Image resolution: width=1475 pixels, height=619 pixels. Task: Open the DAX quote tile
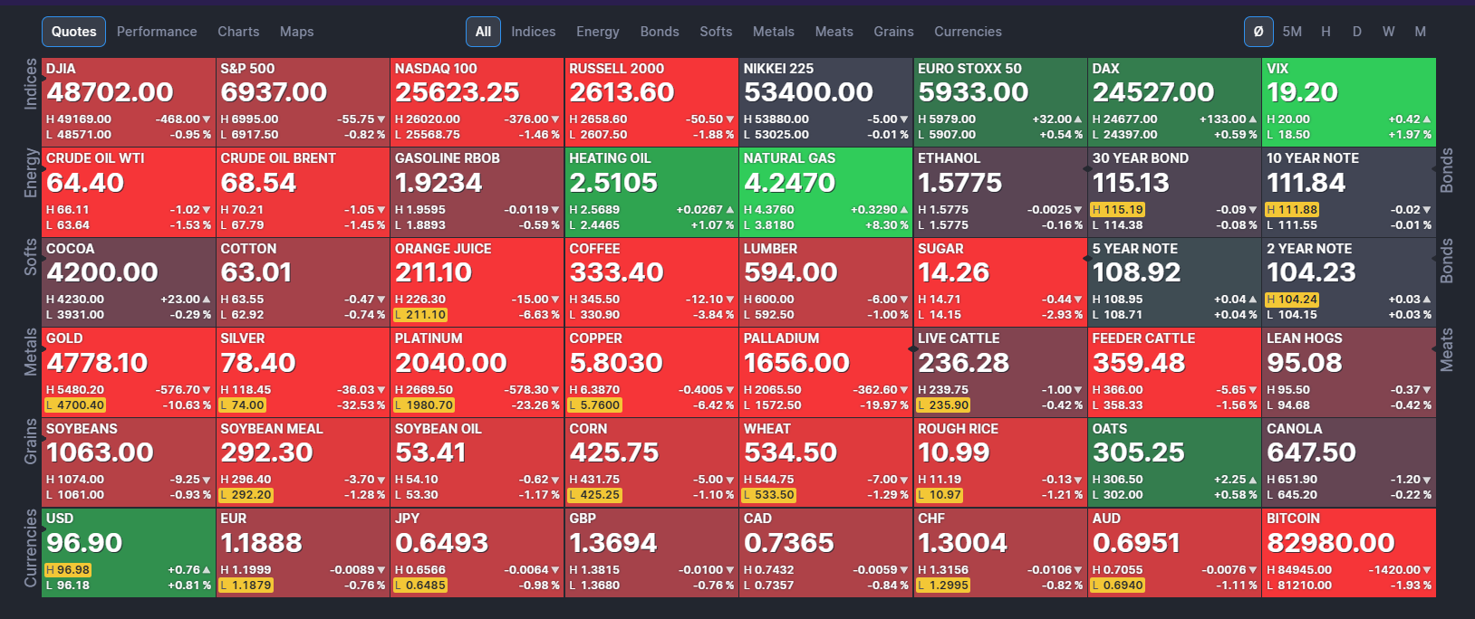tap(1174, 102)
